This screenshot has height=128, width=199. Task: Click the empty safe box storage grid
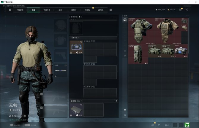pyautogui.click(x=94, y=110)
